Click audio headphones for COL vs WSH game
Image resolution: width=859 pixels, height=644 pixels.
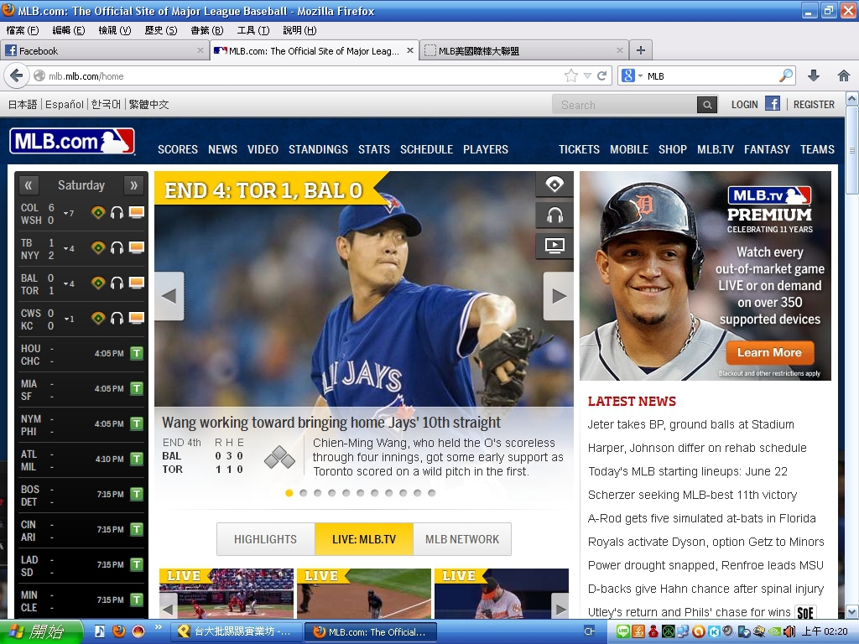(117, 212)
